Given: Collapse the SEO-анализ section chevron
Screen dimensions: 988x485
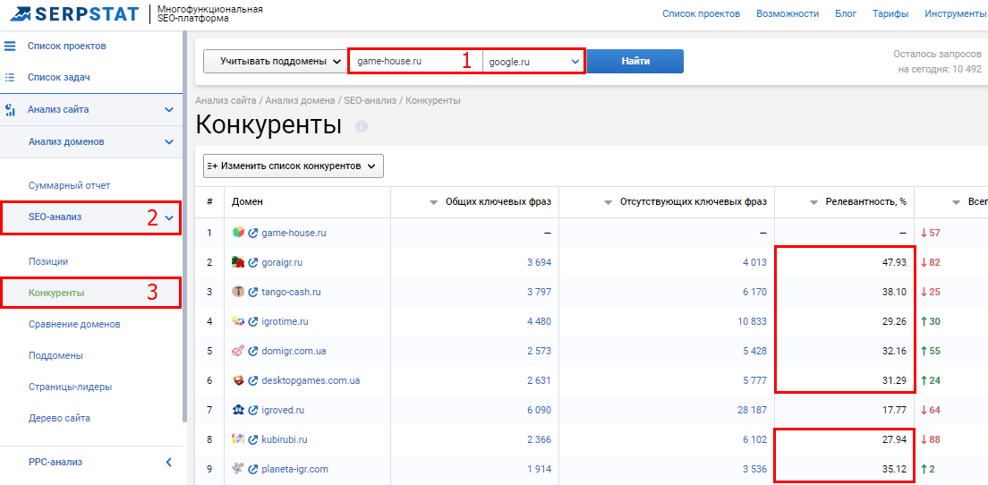Looking at the screenshot, I should pyautogui.click(x=169, y=218).
